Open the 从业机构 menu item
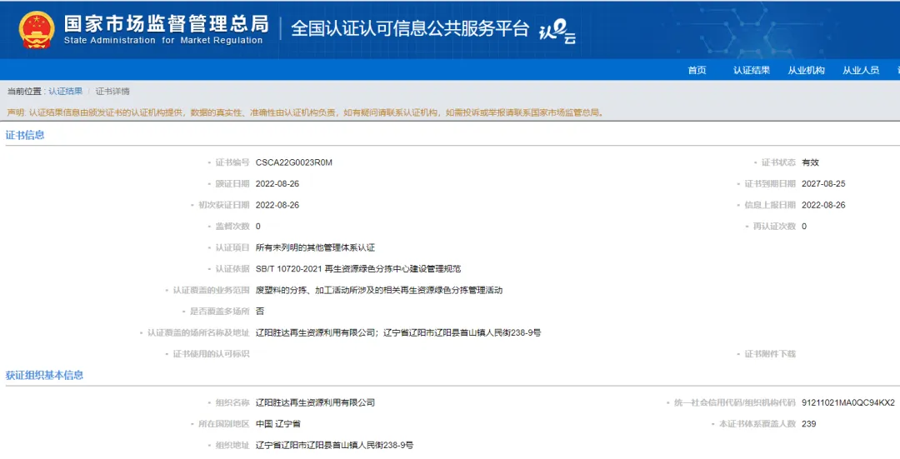 coord(806,70)
